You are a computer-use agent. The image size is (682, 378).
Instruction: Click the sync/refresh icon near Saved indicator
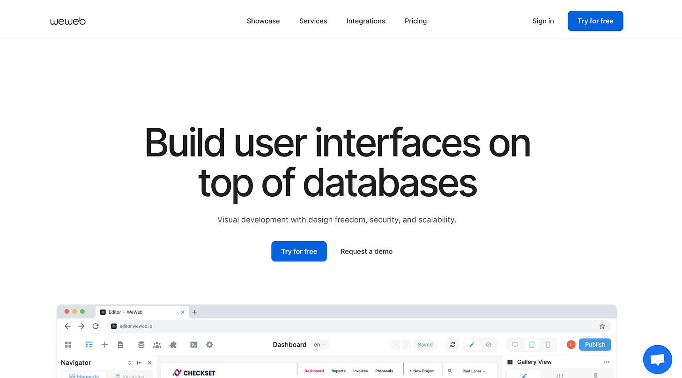click(452, 344)
